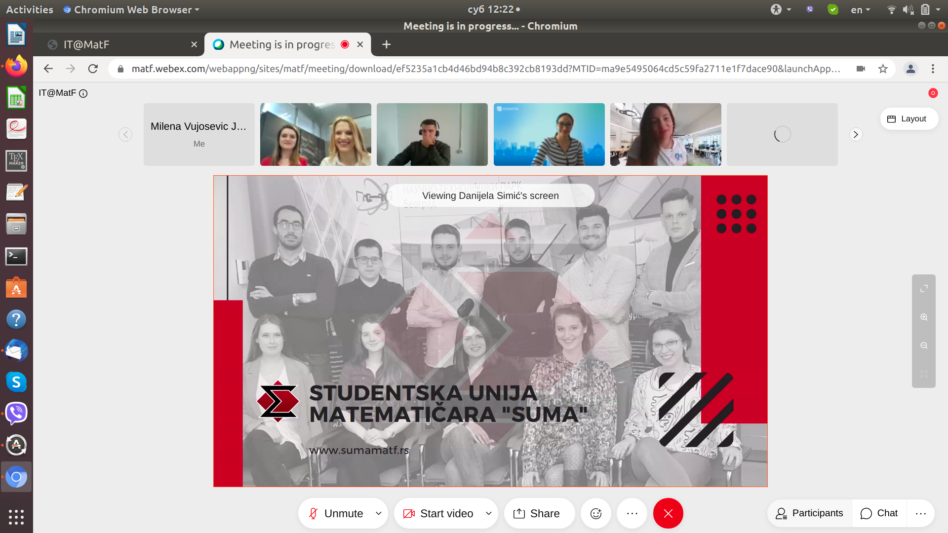
Task: Expand audio options arrow beside Unmute
Action: [379, 514]
